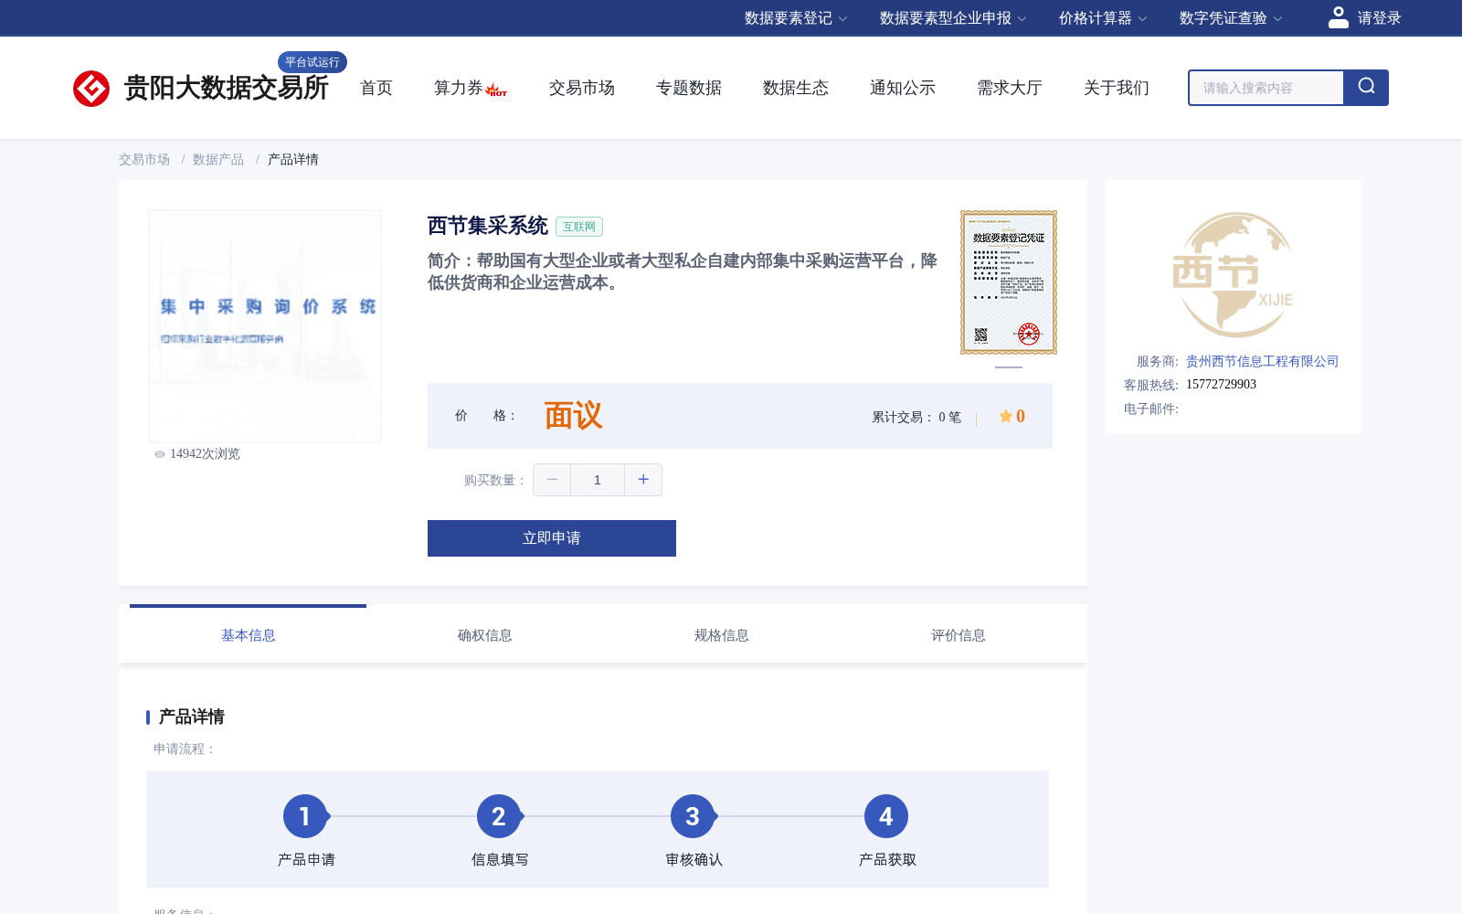
Task: Open the 西节 XIJIE provider logo
Action: pyautogui.click(x=1233, y=275)
